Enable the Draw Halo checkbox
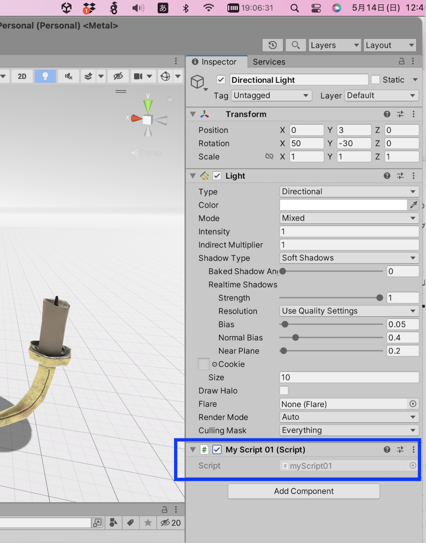 click(284, 391)
